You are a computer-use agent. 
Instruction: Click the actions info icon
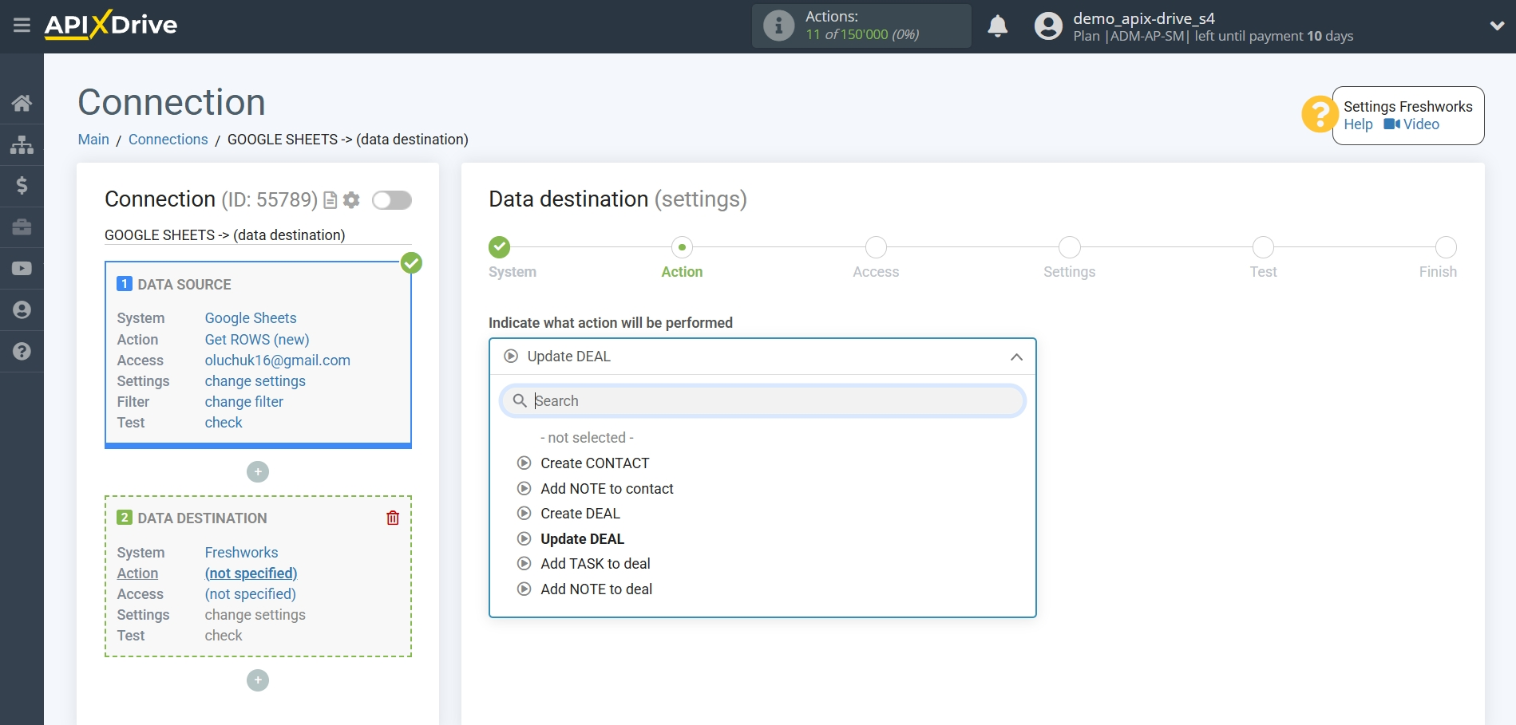(778, 26)
